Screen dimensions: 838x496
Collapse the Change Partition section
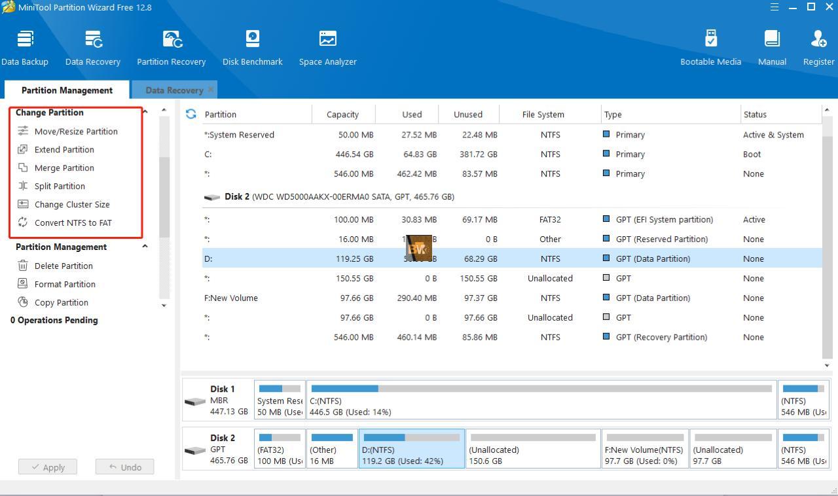[145, 112]
